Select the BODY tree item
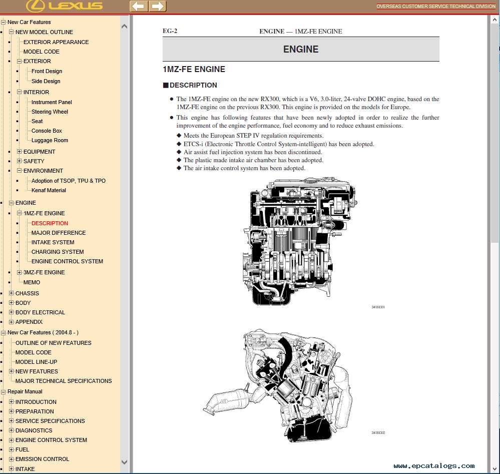The height and width of the screenshot is (474, 500). 23,303
